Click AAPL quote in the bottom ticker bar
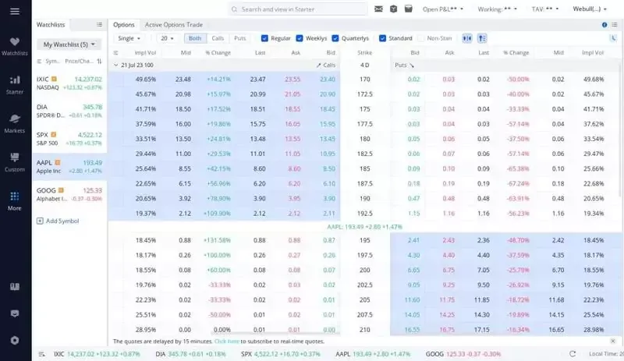 [373, 354]
